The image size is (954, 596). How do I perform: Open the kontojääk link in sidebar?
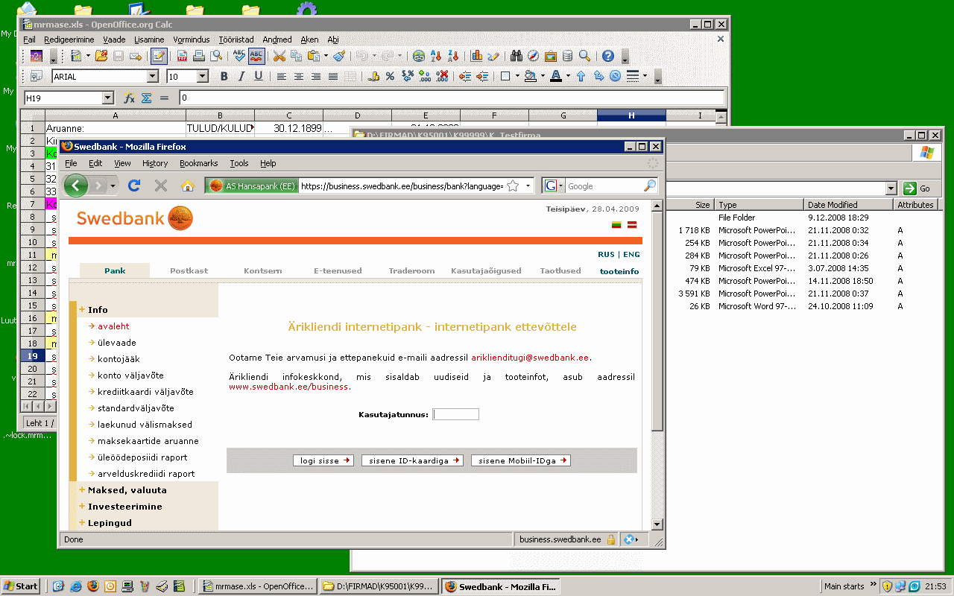point(119,359)
